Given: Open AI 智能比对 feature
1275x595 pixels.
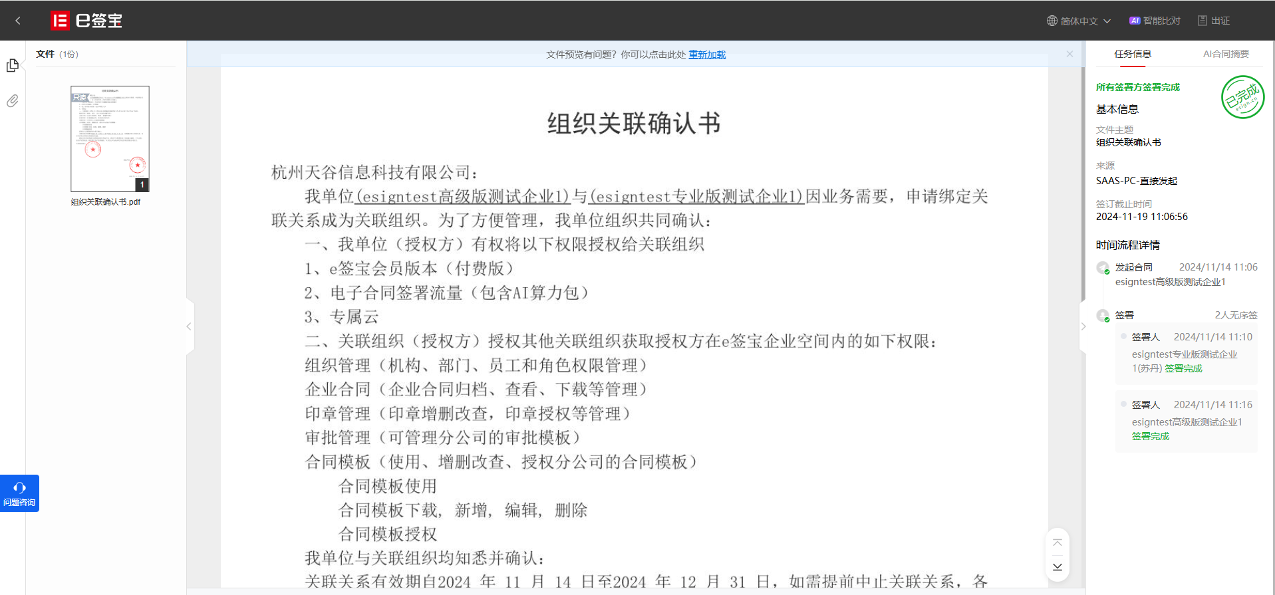Looking at the screenshot, I should (1155, 21).
